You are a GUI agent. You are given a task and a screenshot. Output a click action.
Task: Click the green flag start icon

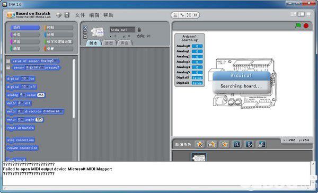point(298,26)
